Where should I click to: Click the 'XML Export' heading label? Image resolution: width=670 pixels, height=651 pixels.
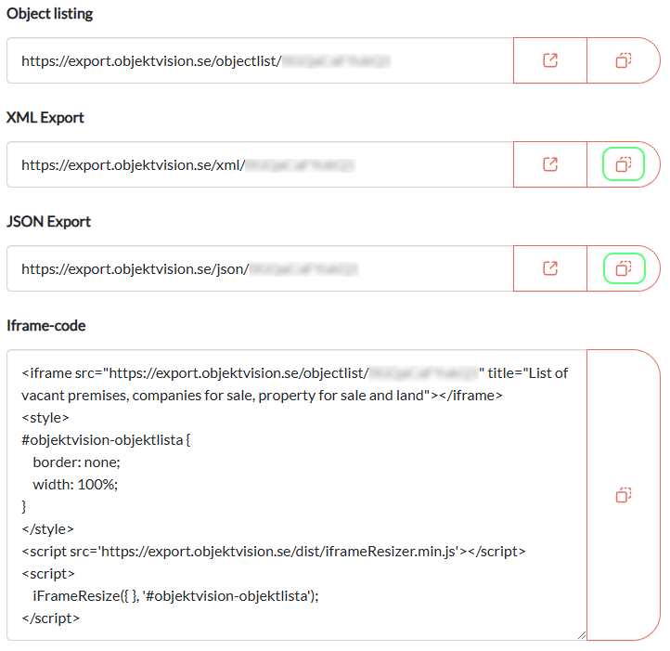[x=45, y=118]
